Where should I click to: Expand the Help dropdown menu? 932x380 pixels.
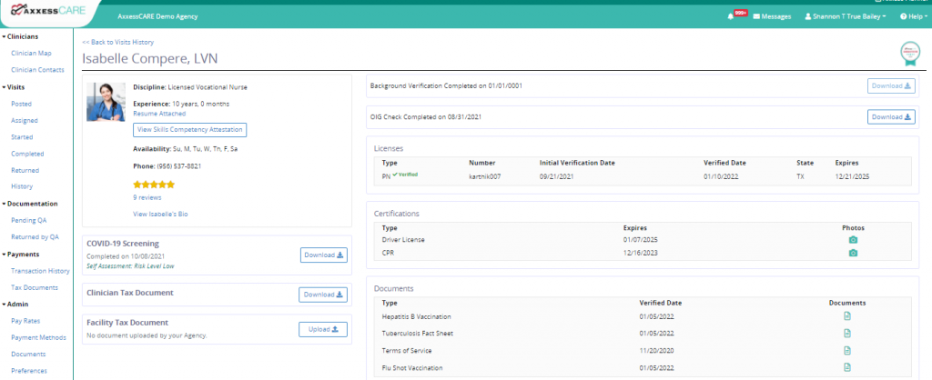(914, 16)
